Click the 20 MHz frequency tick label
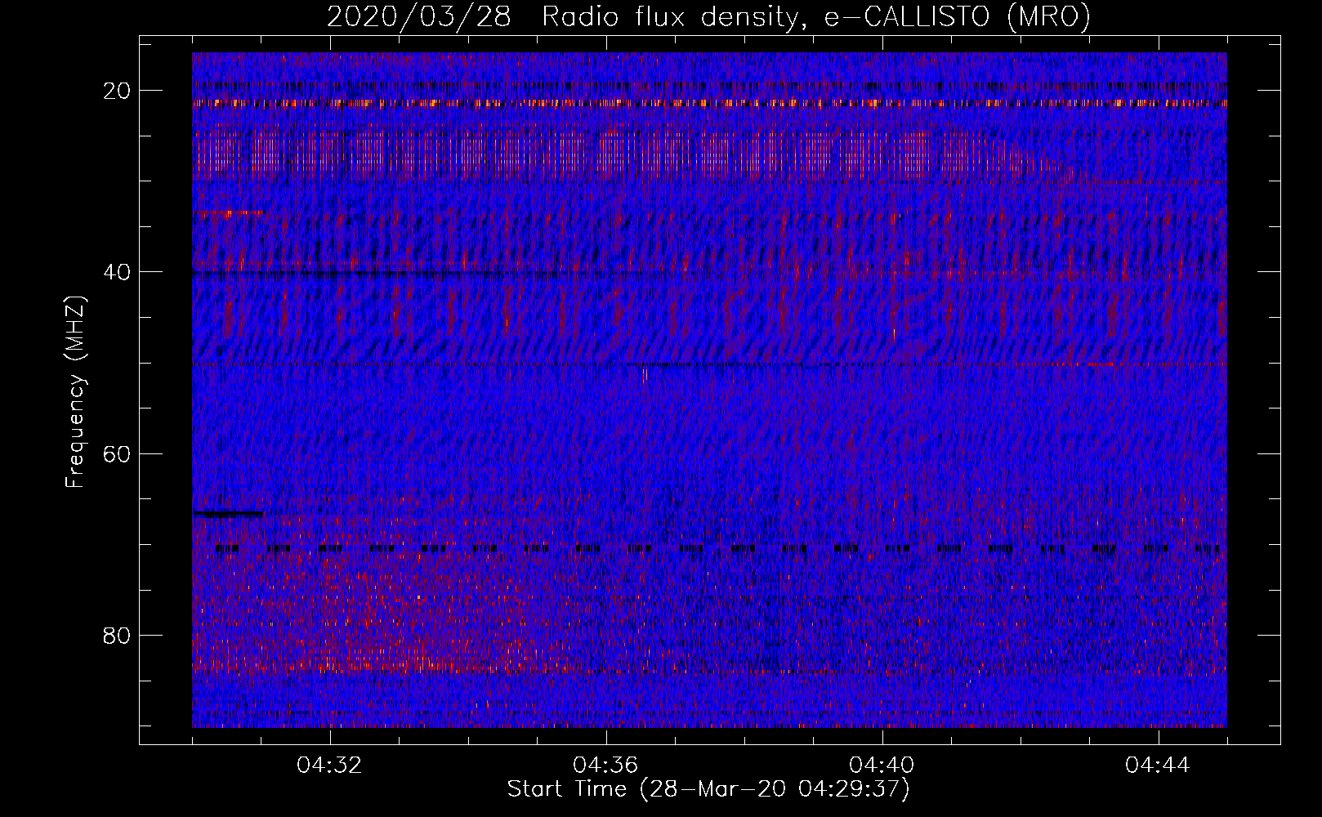The image size is (1322, 817). [x=118, y=91]
